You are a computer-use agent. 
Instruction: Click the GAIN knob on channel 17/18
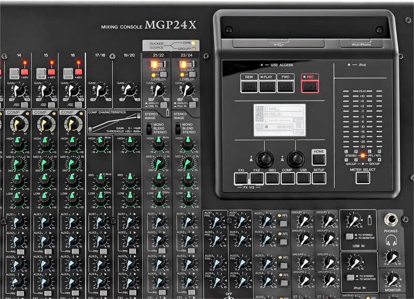coord(100,90)
